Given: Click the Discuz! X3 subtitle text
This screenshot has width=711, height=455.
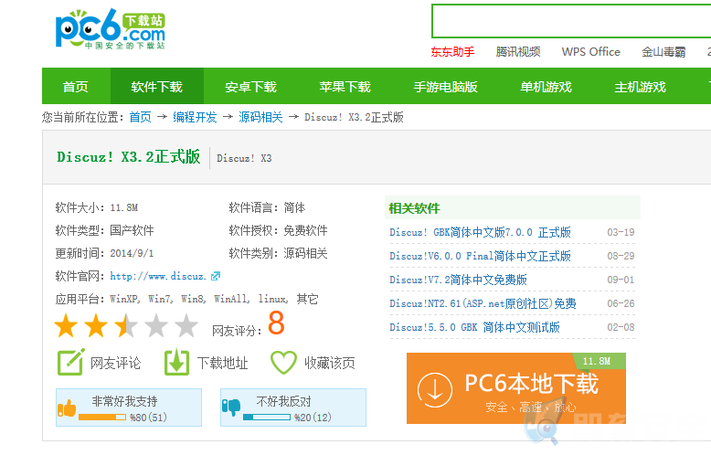Looking at the screenshot, I should (x=244, y=158).
